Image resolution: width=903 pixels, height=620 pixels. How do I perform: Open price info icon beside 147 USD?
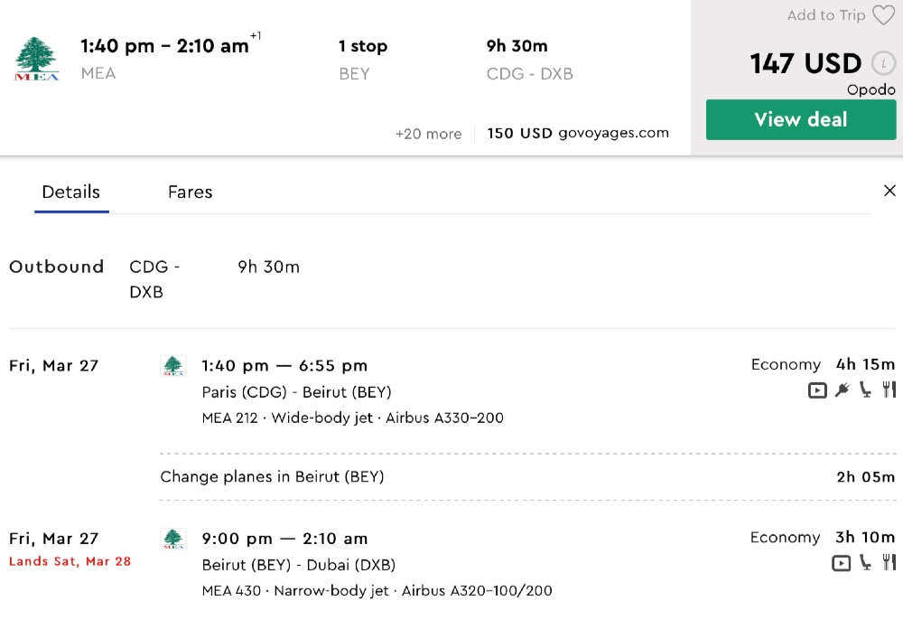(883, 63)
